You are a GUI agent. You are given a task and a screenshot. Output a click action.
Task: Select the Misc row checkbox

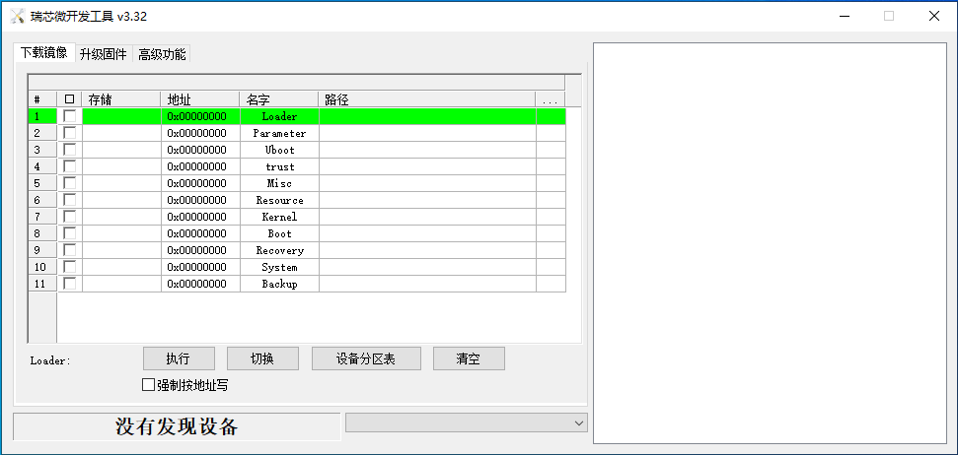pos(70,183)
